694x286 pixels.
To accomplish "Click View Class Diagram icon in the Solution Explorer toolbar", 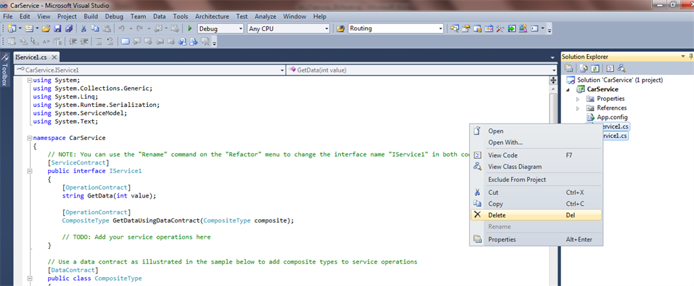I will (x=621, y=68).
